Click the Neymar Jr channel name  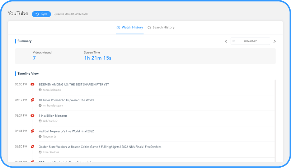tap(50, 137)
